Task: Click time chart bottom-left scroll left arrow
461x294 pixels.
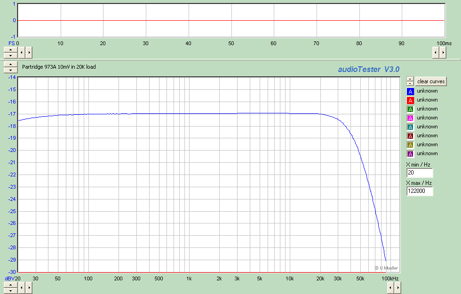Action: [22, 53]
